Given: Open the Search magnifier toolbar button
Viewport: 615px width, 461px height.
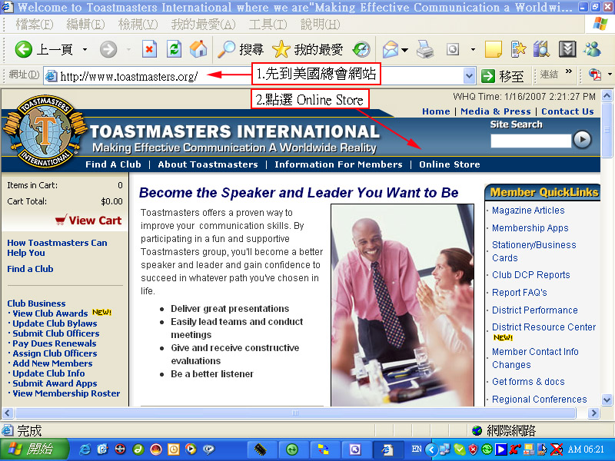Looking at the screenshot, I should [240, 50].
